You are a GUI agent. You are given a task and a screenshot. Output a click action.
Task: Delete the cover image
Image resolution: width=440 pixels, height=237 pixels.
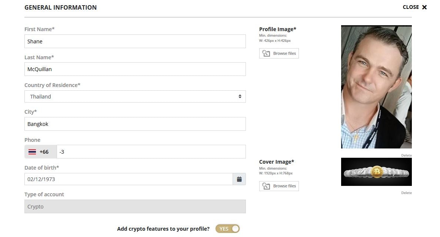(x=406, y=193)
